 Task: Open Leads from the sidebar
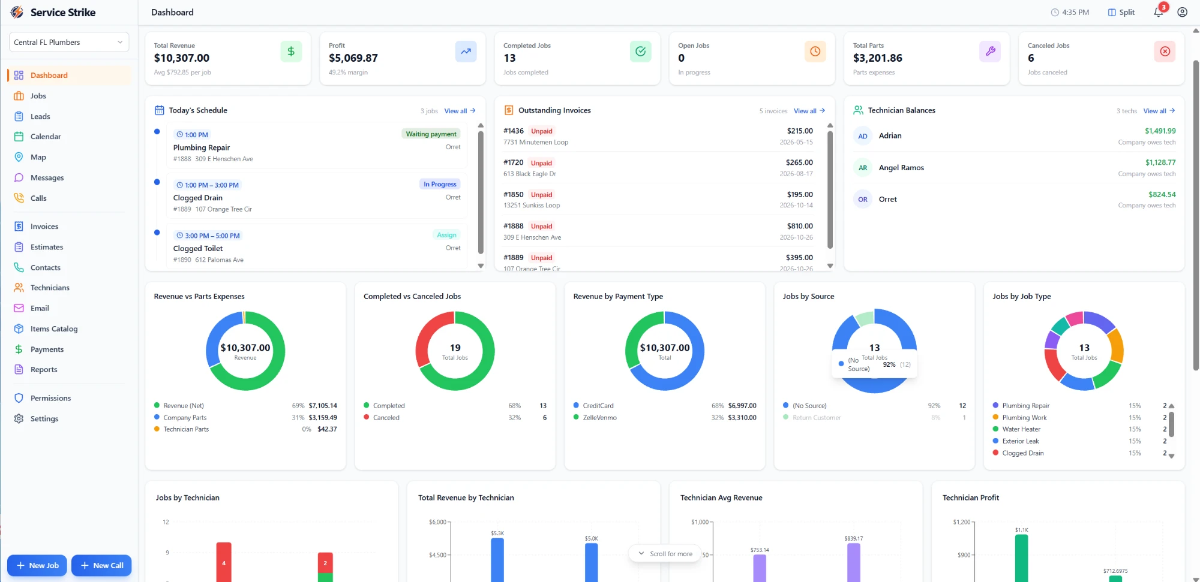coord(69,116)
